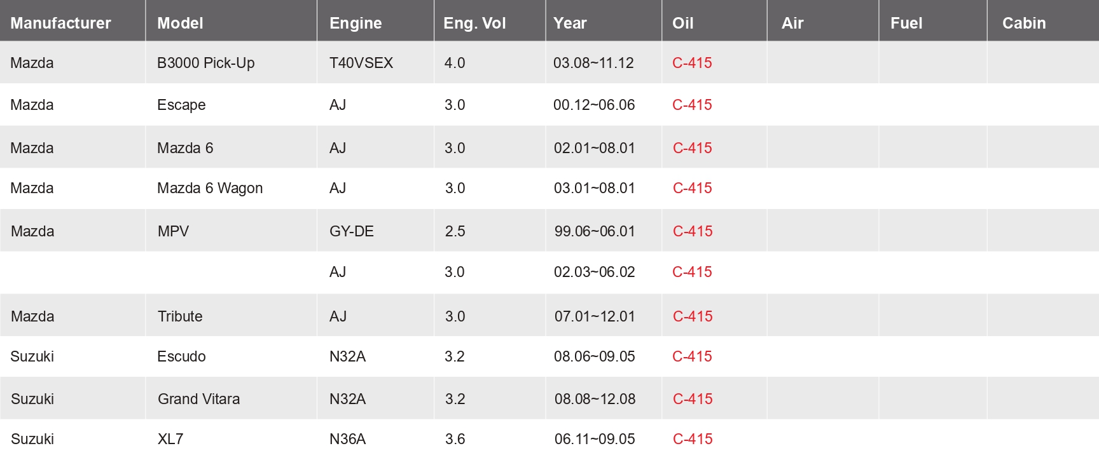This screenshot has height=460, width=1099.
Task: Click the Oil column header
Action: [x=682, y=23]
